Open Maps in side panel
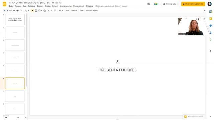This screenshot has width=214, height=120. (x=211, y=40)
